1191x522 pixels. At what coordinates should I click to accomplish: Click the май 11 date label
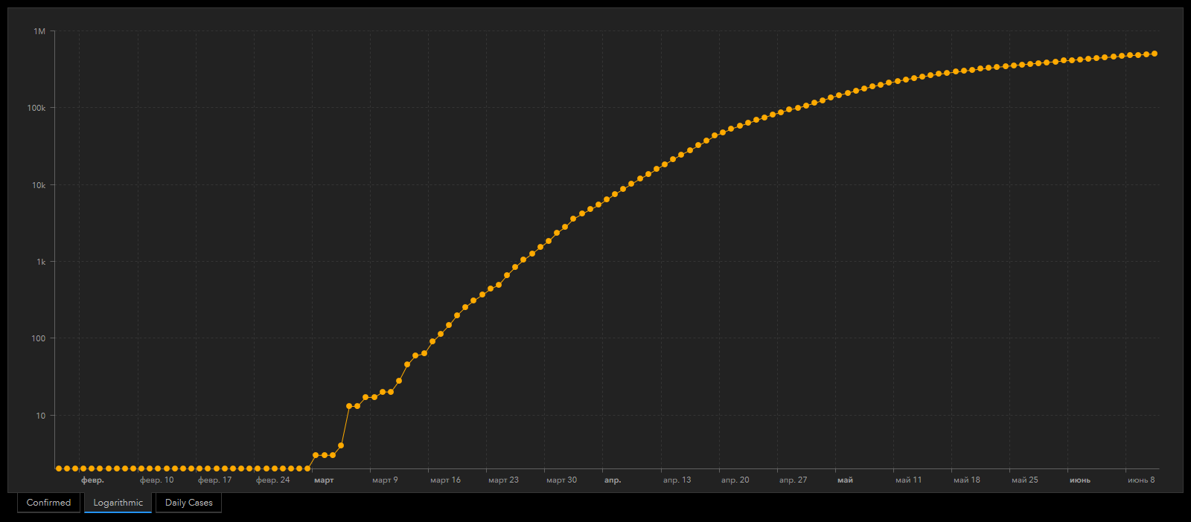coord(908,480)
